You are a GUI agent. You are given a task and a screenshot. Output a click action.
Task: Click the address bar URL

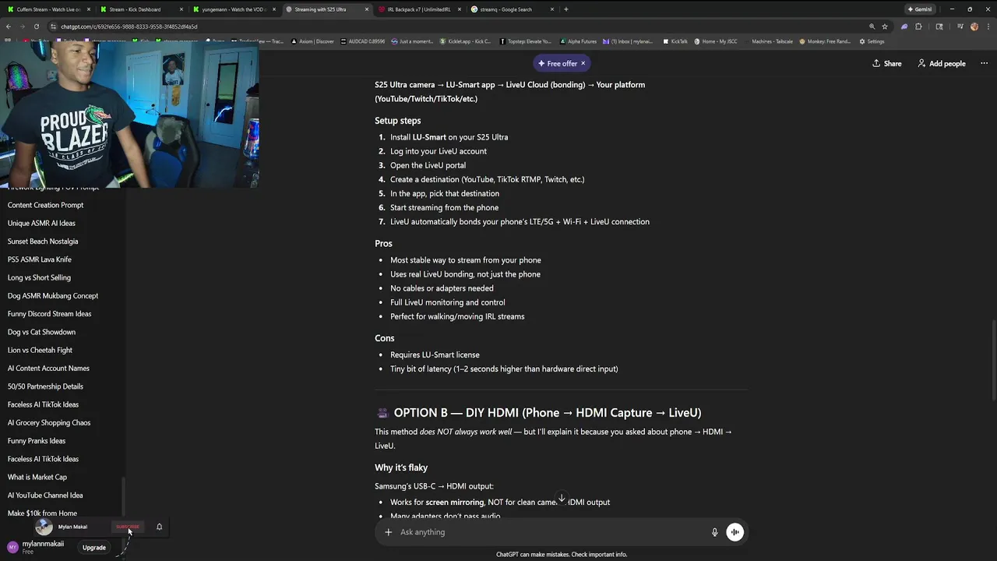tap(129, 26)
